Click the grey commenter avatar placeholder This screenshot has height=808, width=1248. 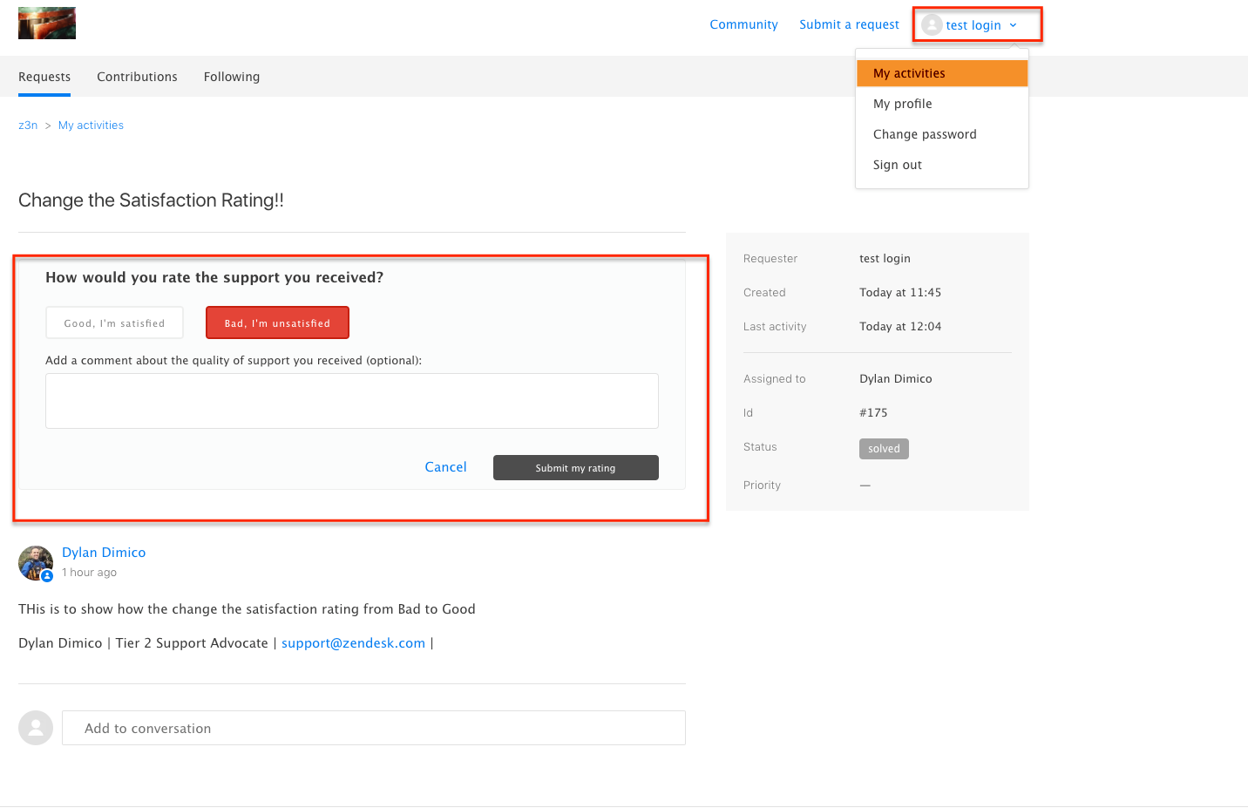click(36, 728)
